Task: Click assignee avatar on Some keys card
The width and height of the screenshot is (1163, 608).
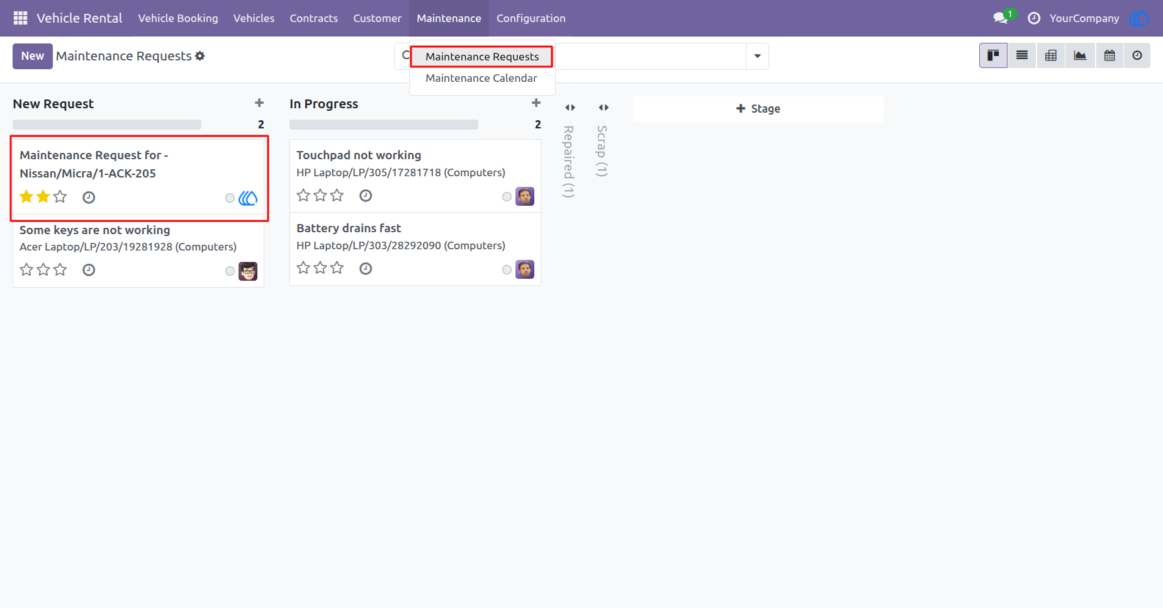Action: pyautogui.click(x=248, y=271)
